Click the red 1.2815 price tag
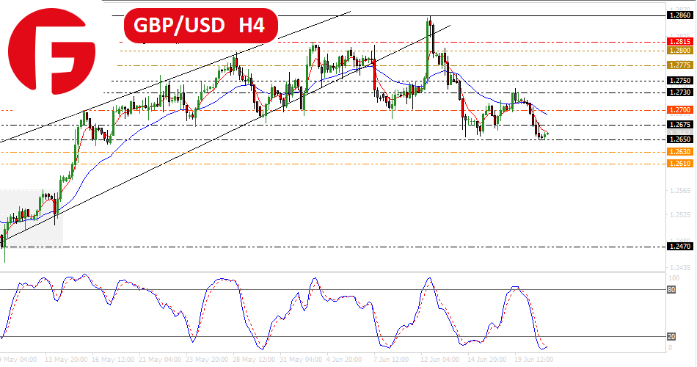697x367 pixels. coord(679,42)
